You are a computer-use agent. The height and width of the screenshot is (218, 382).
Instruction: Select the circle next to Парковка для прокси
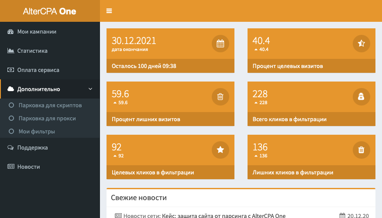11,119
